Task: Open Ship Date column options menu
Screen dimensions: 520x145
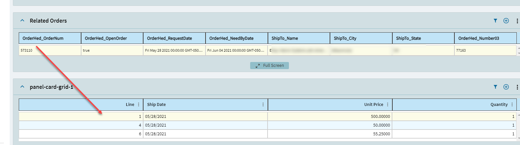Action: point(263,105)
